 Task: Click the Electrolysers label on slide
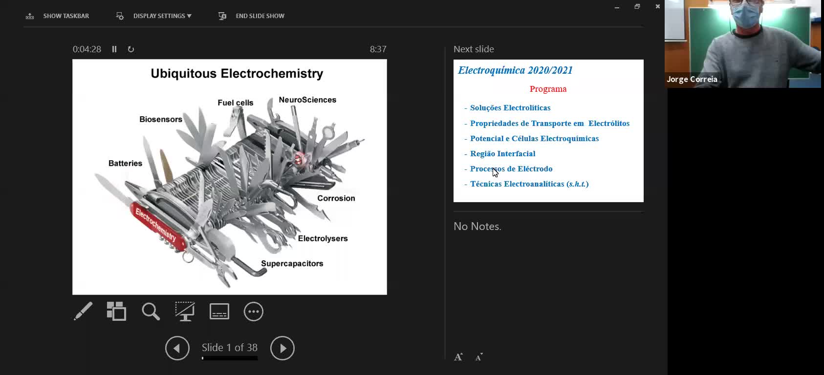[x=323, y=238]
